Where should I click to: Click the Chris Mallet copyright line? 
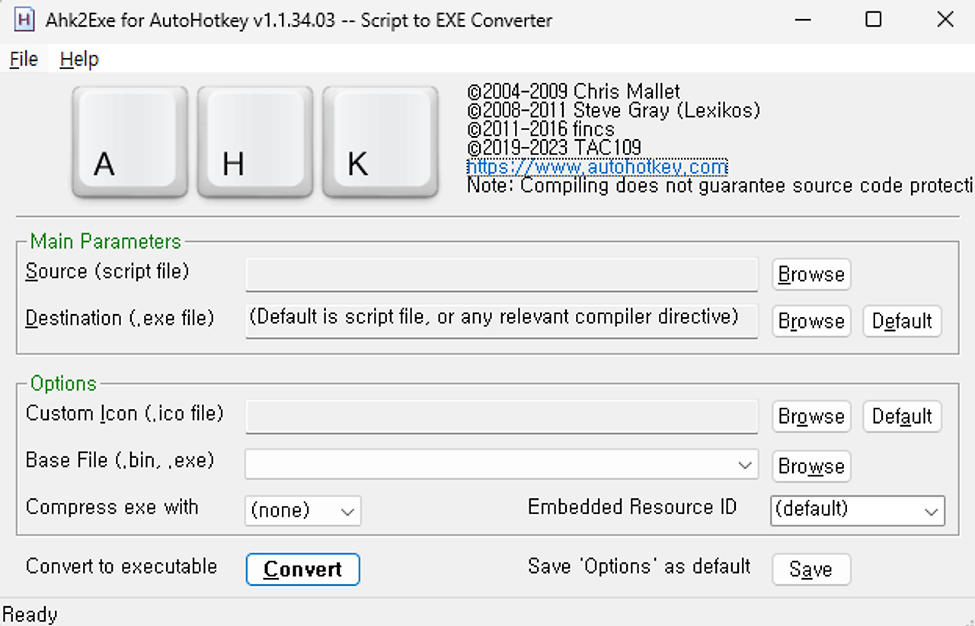pyautogui.click(x=574, y=91)
